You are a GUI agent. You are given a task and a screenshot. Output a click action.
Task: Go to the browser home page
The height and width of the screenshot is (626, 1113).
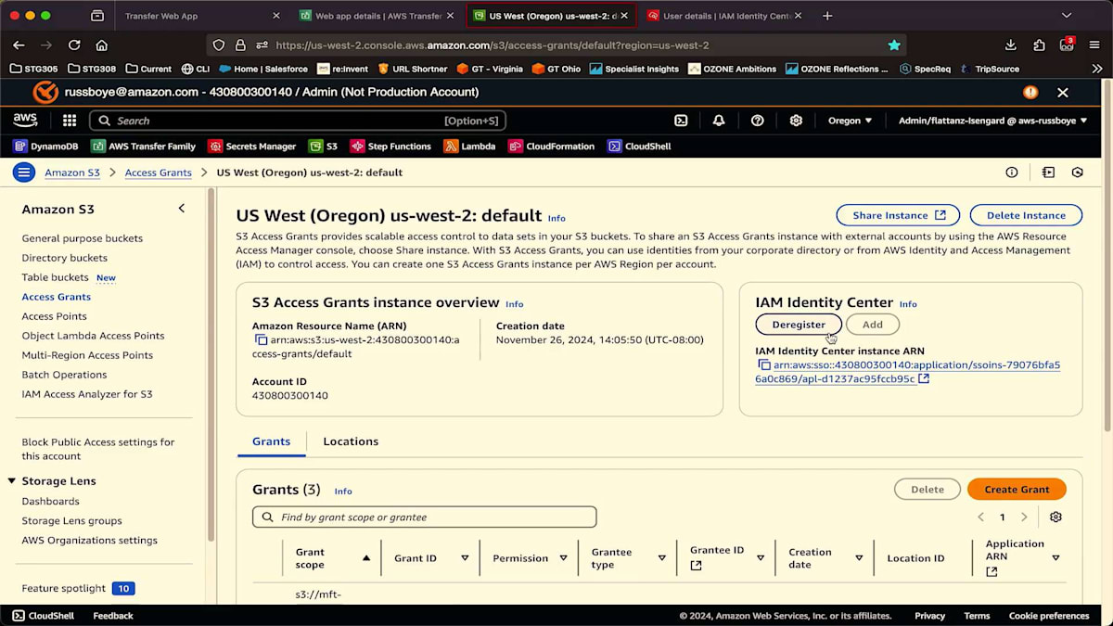tap(102, 45)
